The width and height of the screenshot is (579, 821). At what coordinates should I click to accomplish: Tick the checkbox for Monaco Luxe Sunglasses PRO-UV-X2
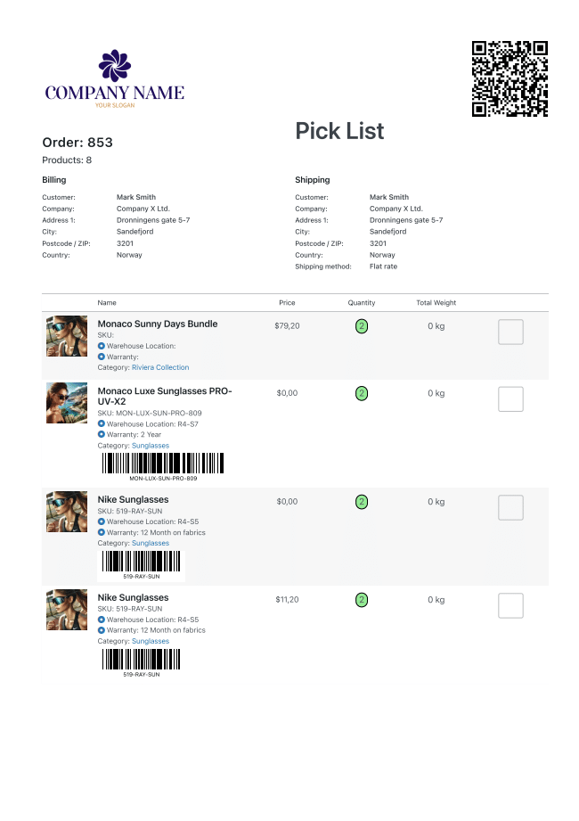tap(510, 399)
